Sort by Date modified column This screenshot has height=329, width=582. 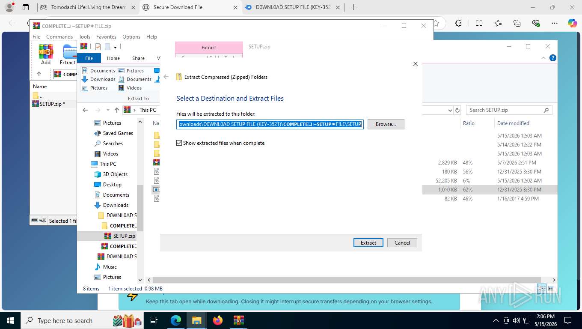coord(513,123)
